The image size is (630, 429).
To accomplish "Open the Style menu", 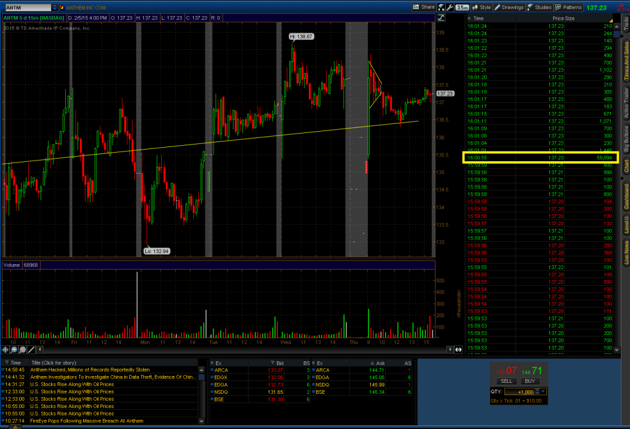I will 482,7.
